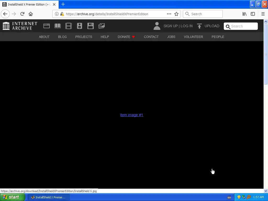The height and width of the screenshot is (201, 268).
Task: Open the Web section icon
Action: coord(47,26)
